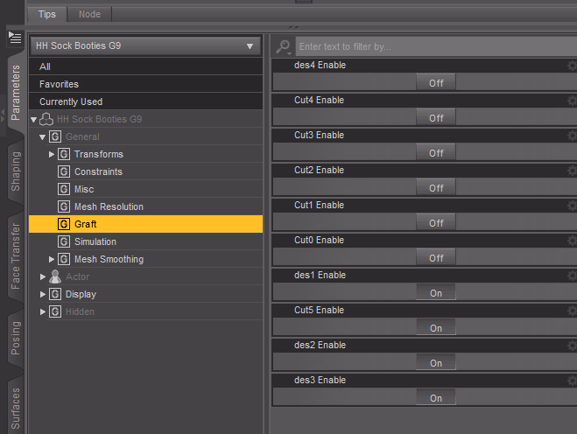Image resolution: width=577 pixels, height=434 pixels.
Task: Select the Parameters side tab
Action: 15,93
